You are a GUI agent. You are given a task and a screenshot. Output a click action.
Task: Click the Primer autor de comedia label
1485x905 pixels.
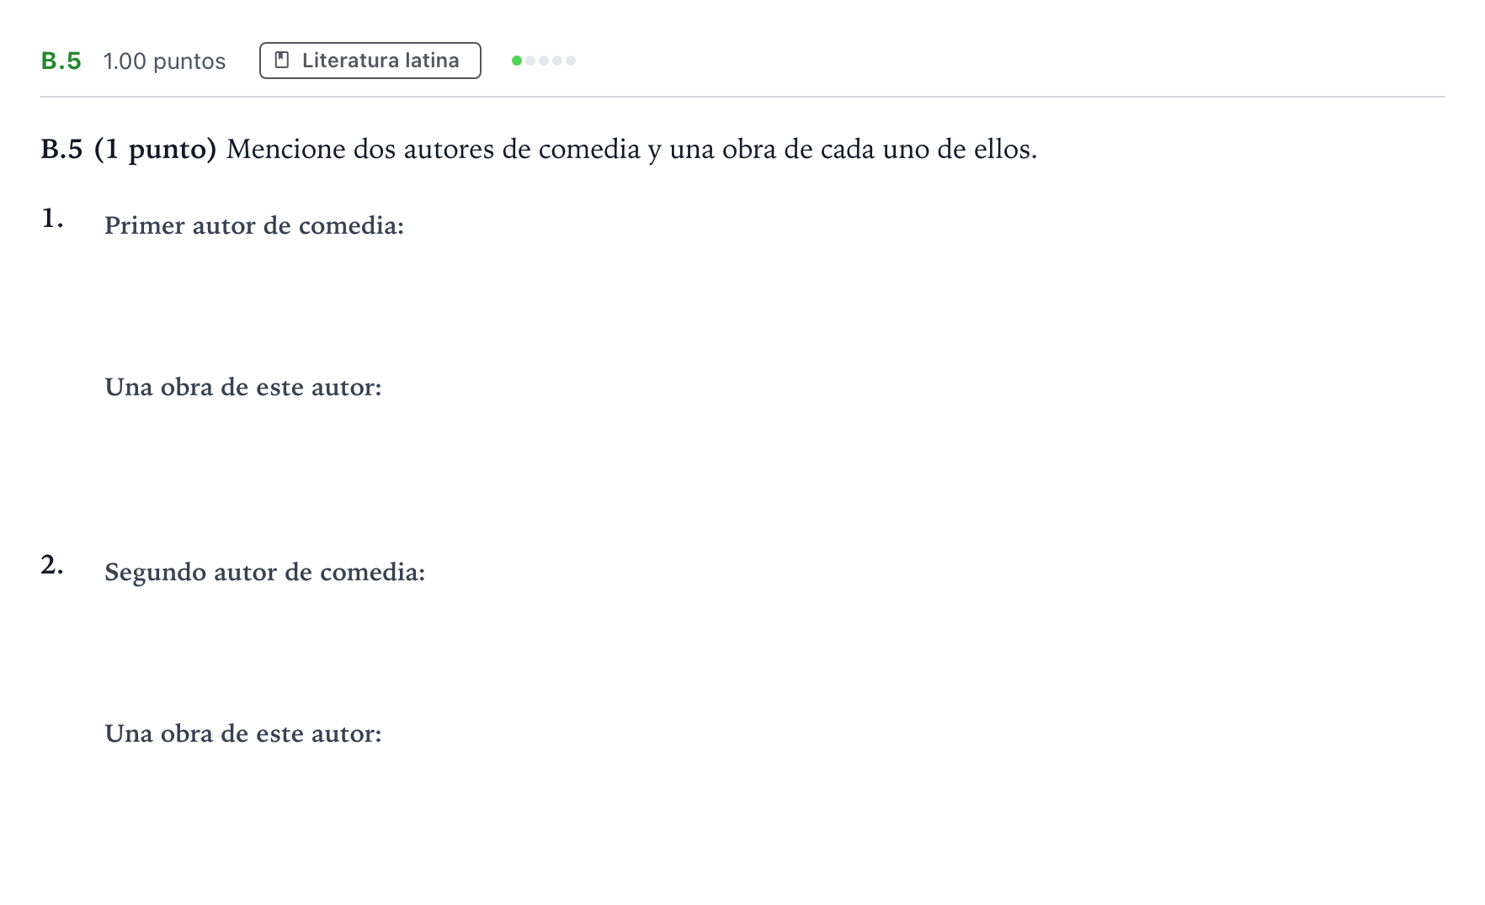coord(254,225)
